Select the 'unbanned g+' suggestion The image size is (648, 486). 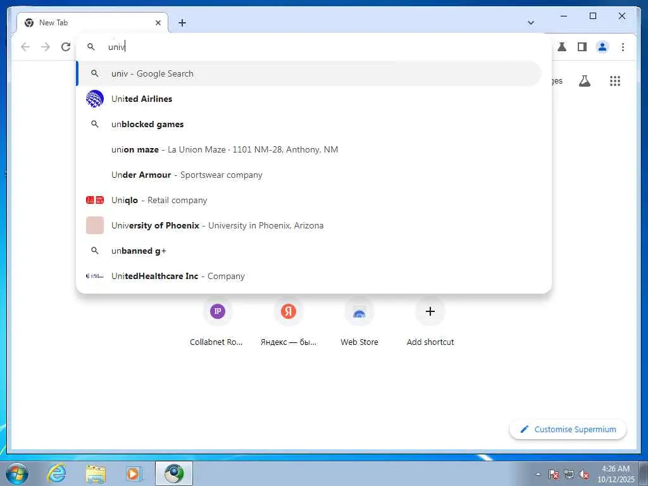tap(309, 251)
